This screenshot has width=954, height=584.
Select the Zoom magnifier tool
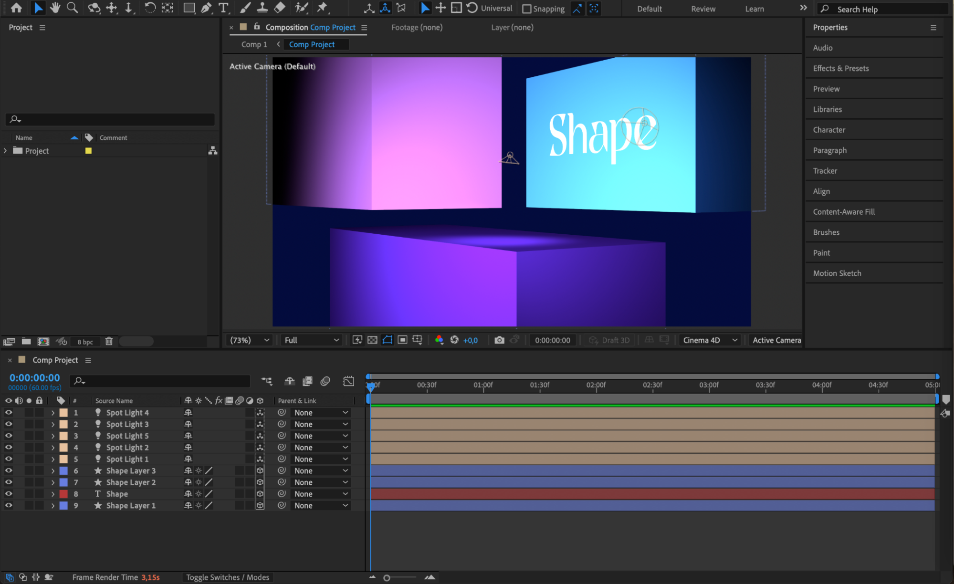pyautogui.click(x=72, y=8)
